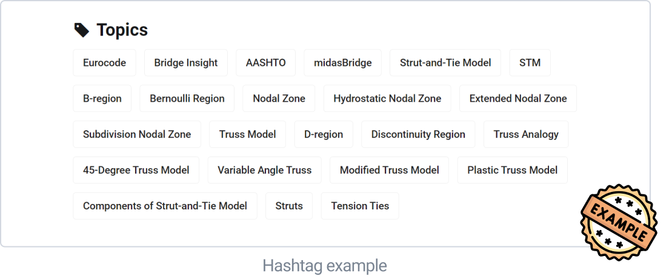672x279 pixels.
Task: Open Components of Strut-and-Tie Model tag
Action: pyautogui.click(x=165, y=206)
